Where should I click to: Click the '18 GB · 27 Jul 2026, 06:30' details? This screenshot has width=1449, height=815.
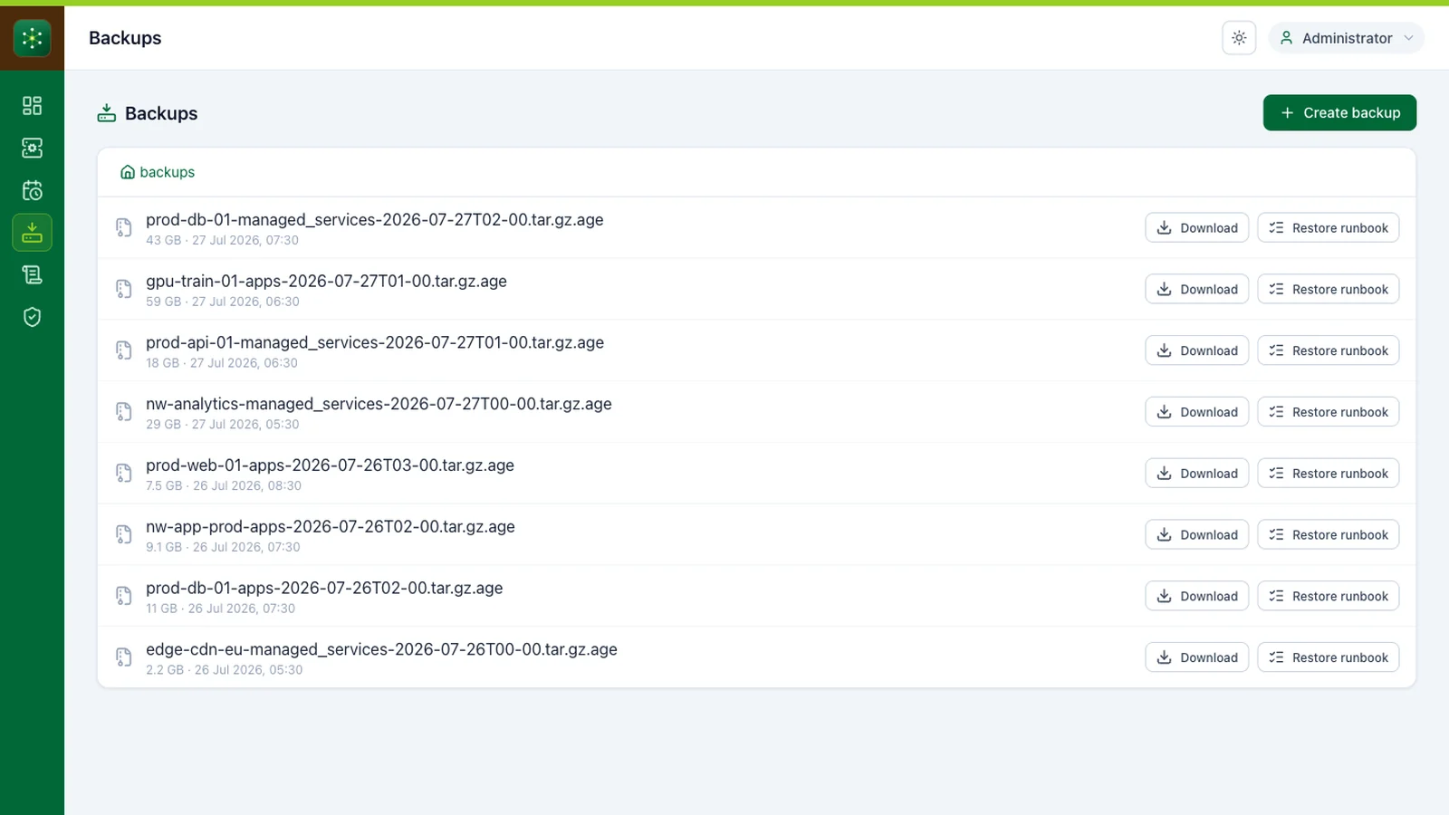click(x=222, y=363)
